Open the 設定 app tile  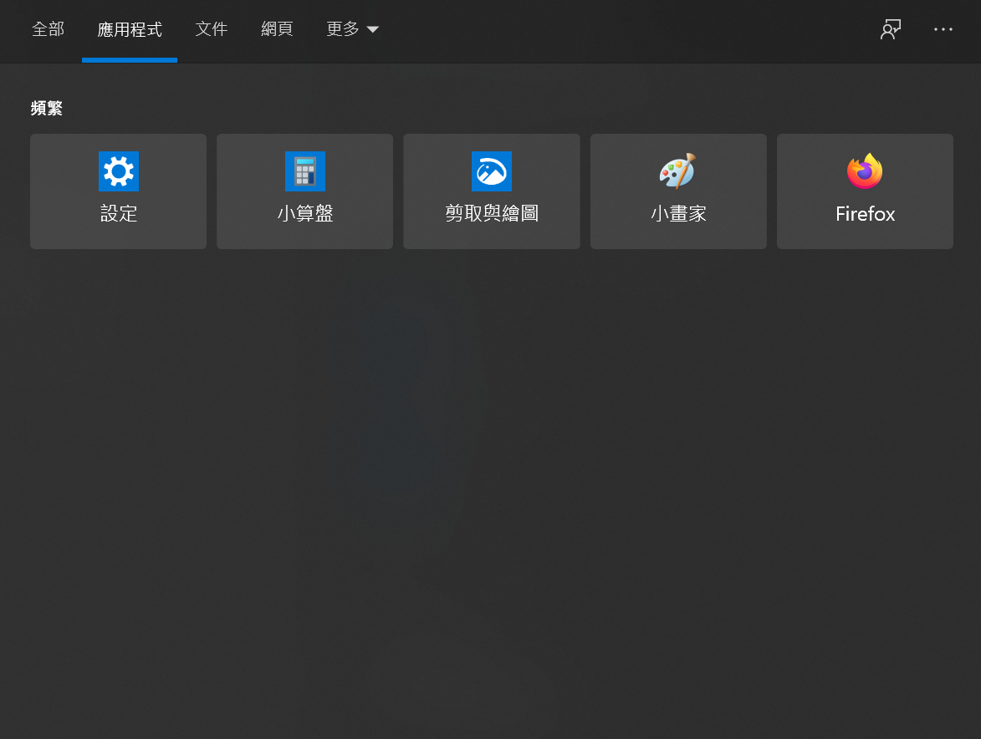click(118, 191)
